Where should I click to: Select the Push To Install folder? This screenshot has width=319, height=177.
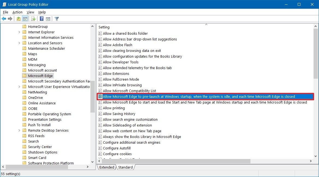click(39, 125)
